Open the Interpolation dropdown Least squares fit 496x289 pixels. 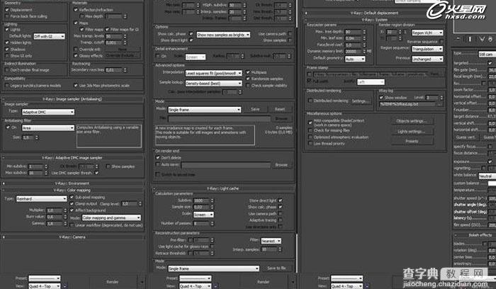pos(213,73)
